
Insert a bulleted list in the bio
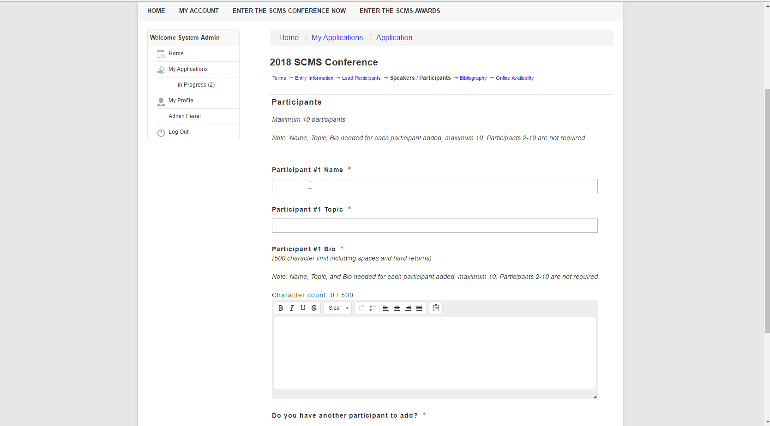[373, 308]
